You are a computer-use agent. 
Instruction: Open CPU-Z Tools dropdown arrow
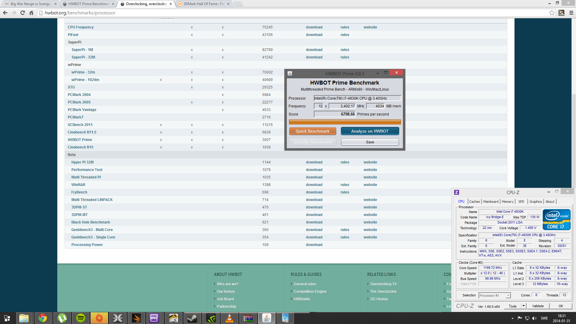pyautogui.click(x=523, y=306)
